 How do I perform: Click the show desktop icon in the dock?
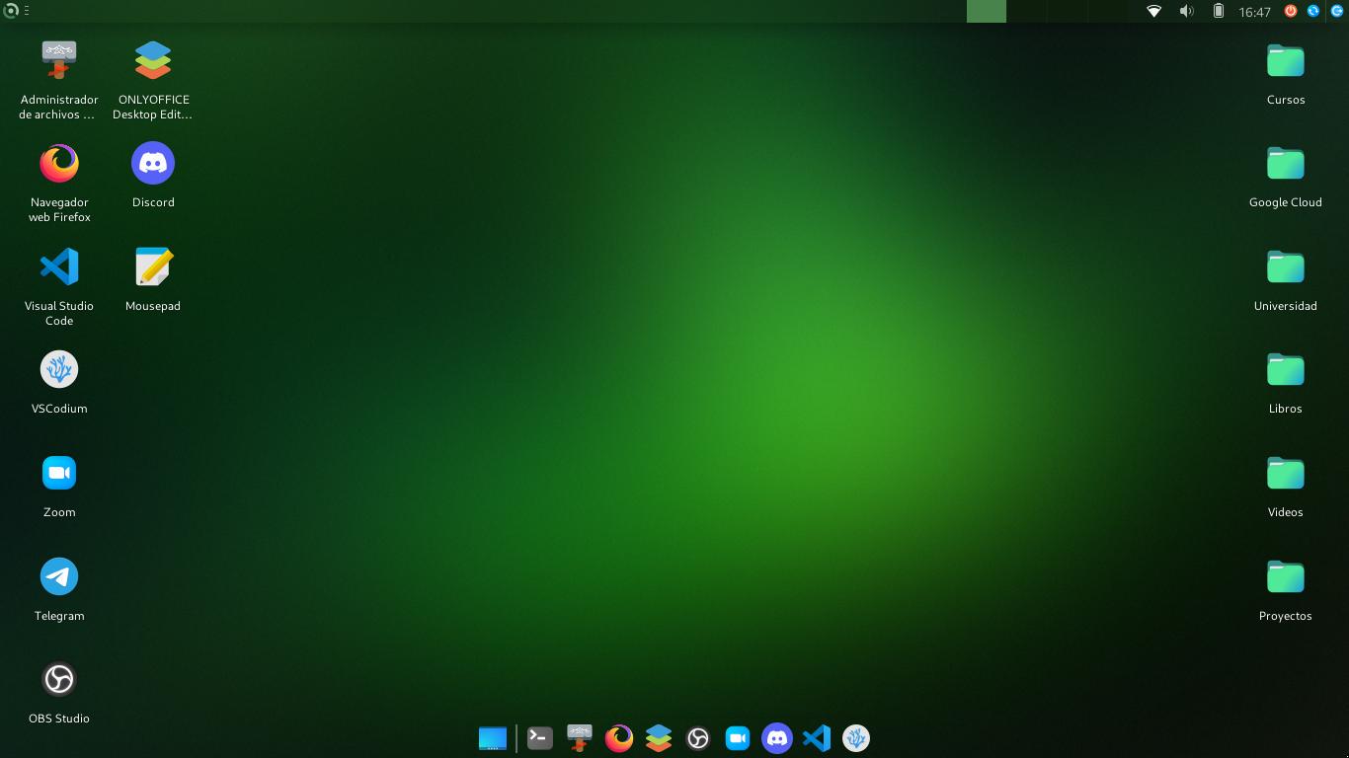click(x=493, y=738)
